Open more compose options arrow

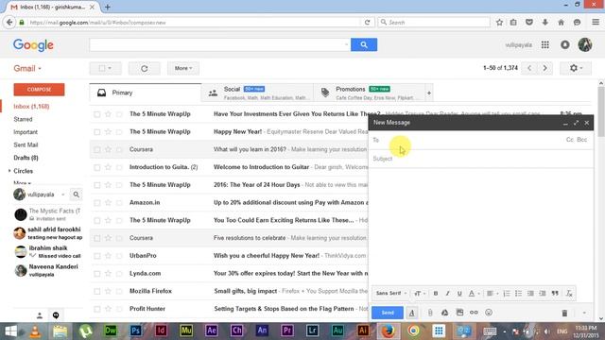(x=584, y=313)
